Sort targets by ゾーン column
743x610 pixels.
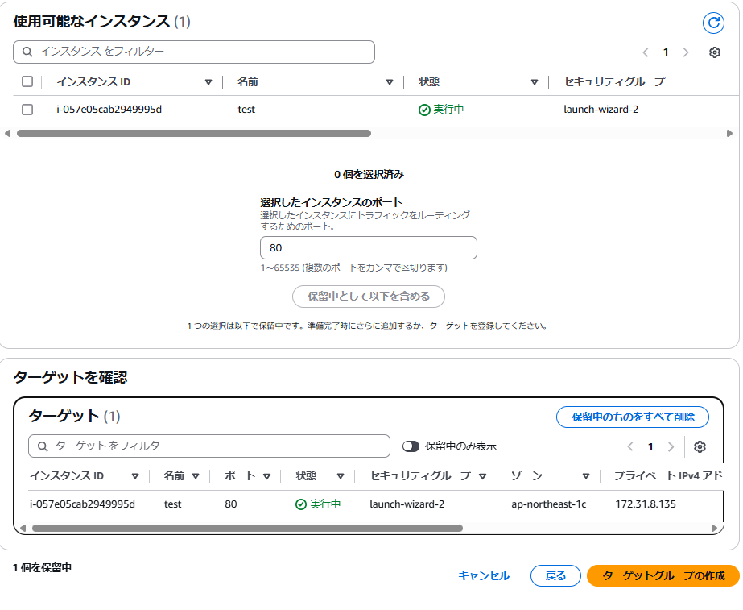pyautogui.click(x=586, y=476)
